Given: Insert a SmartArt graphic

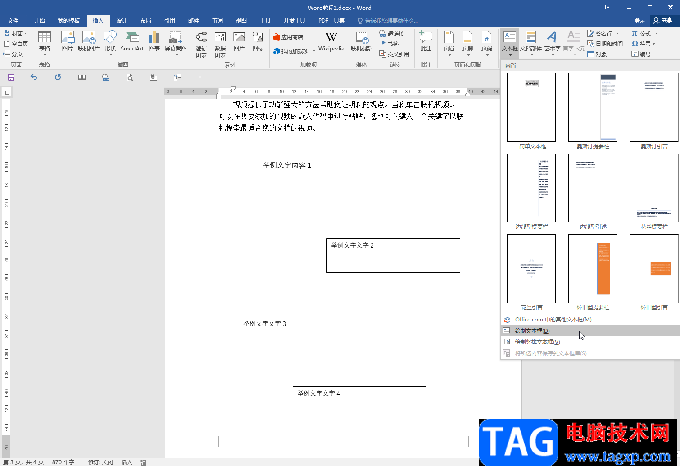Looking at the screenshot, I should tap(132, 41).
